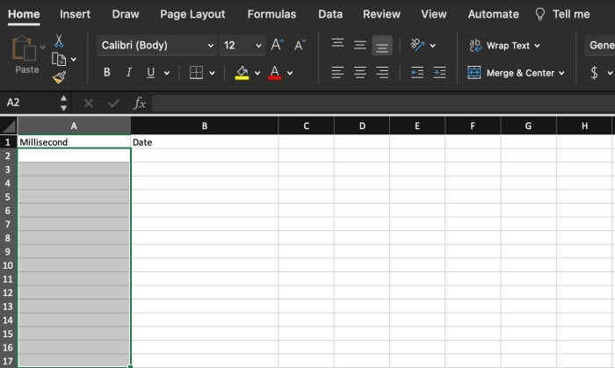This screenshot has width=615, height=368.
Task: Toggle underline formatting
Action: coord(150,73)
